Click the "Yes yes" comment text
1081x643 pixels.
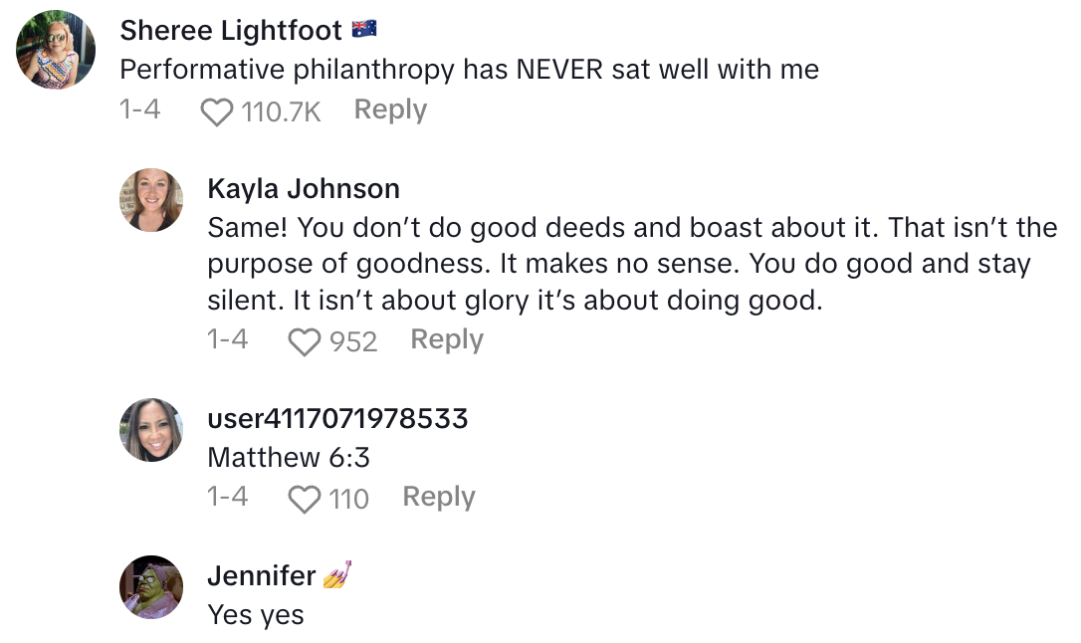pos(256,615)
